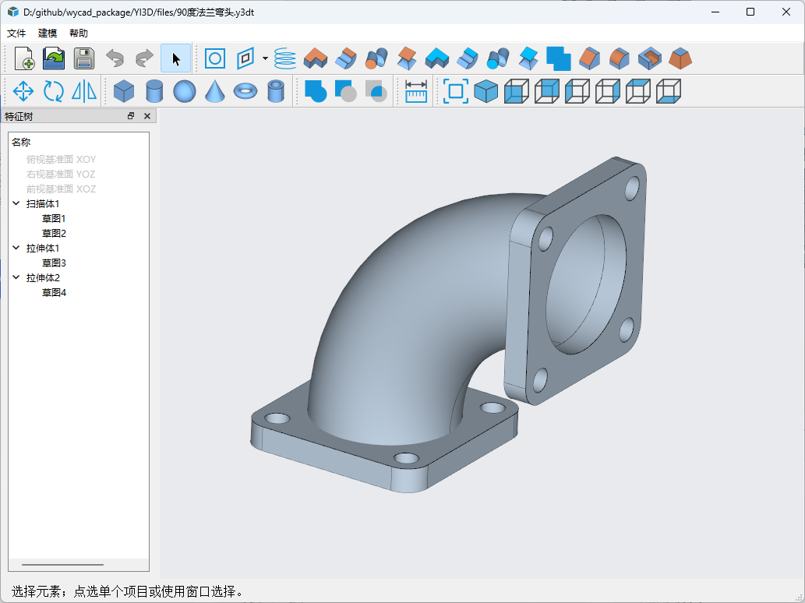Float the 特征树 panel

click(131, 116)
